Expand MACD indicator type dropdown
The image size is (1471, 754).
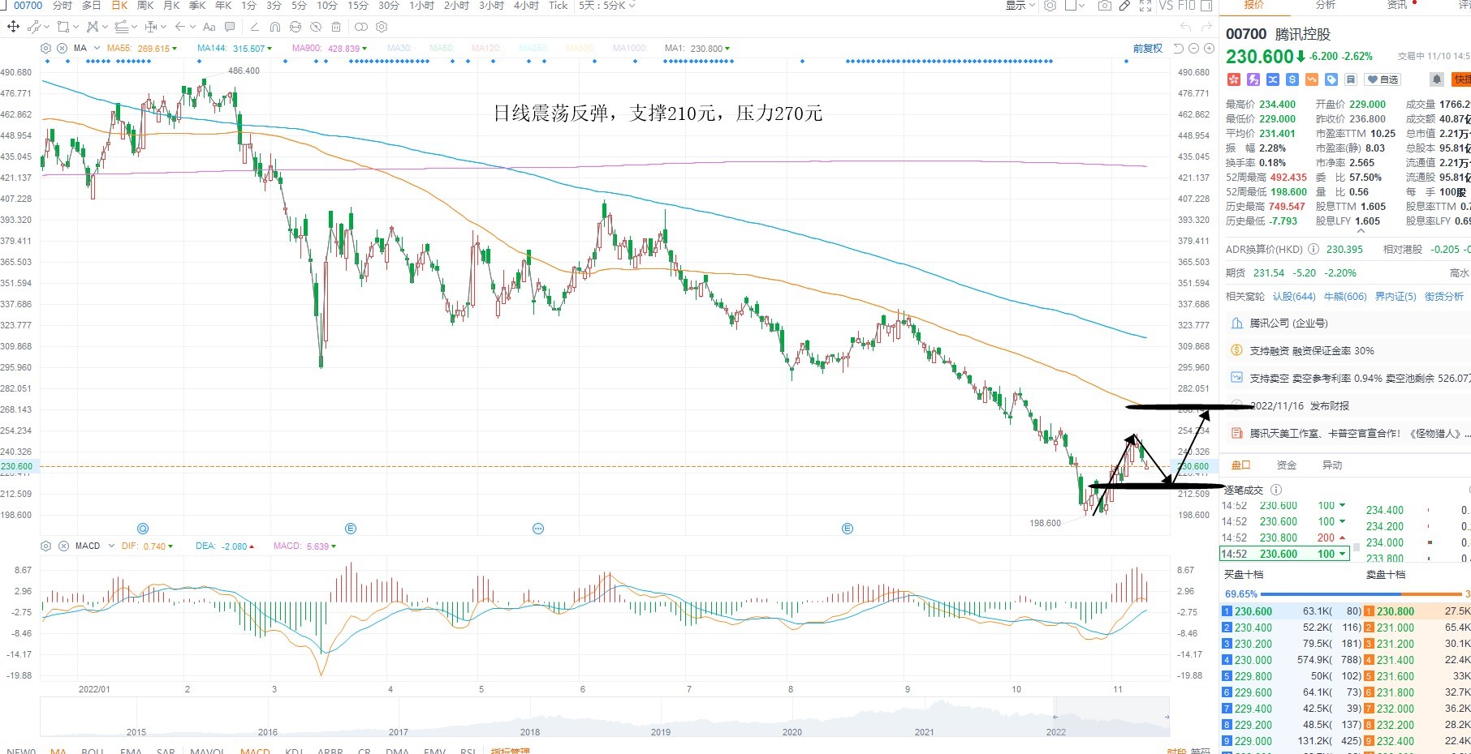[111, 546]
